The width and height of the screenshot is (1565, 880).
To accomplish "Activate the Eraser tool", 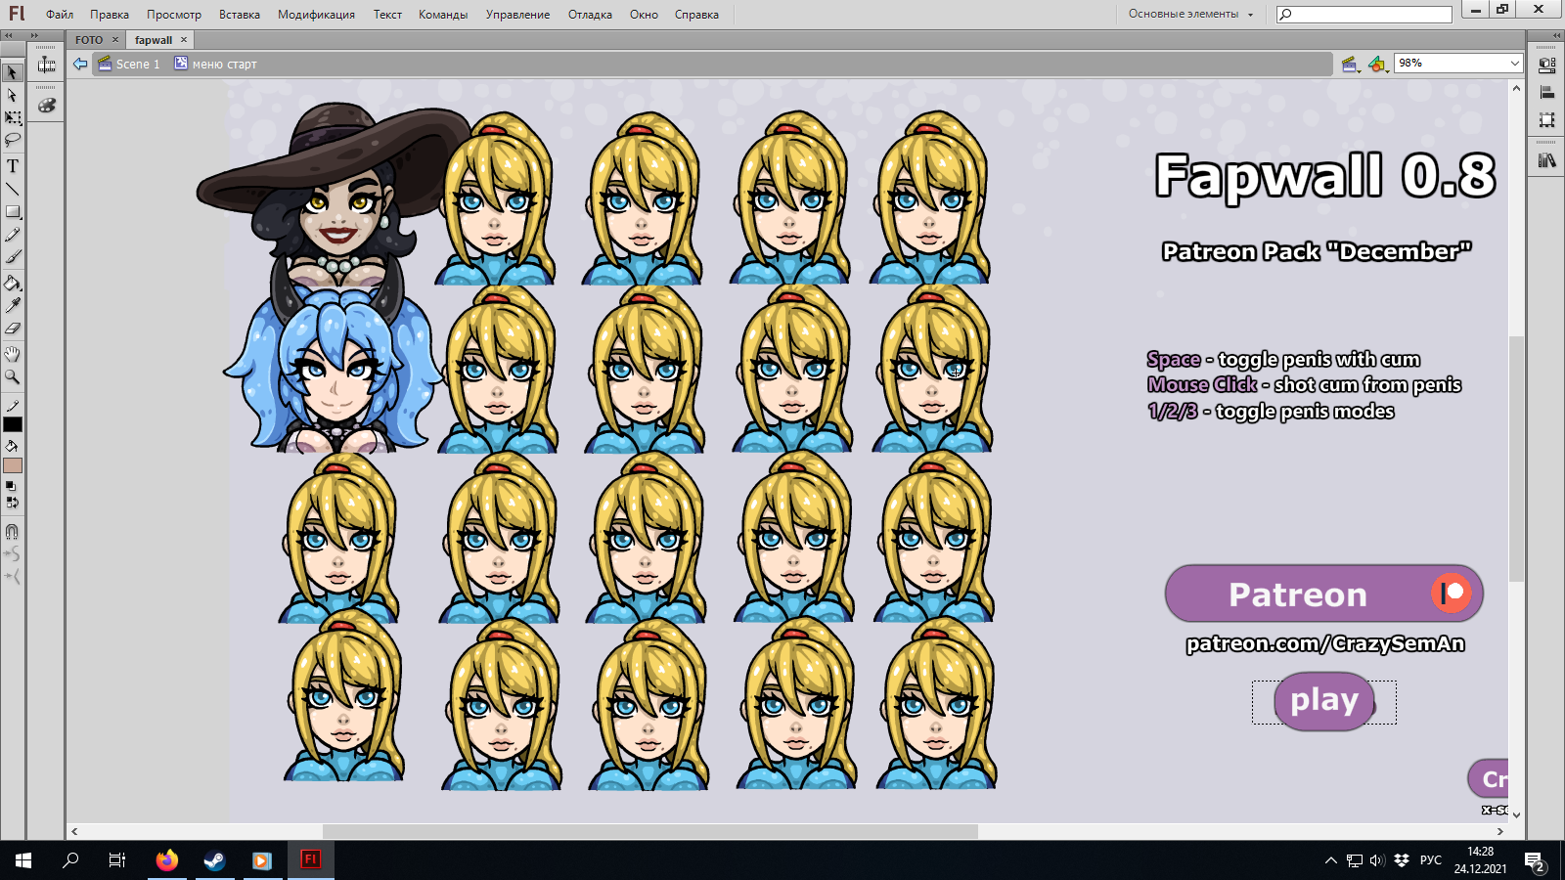I will pos(12,329).
